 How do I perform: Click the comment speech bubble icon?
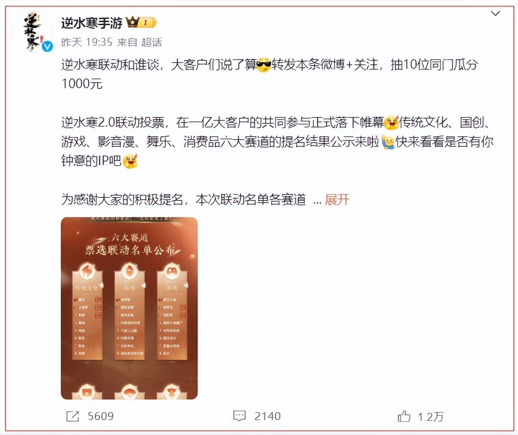(x=239, y=416)
